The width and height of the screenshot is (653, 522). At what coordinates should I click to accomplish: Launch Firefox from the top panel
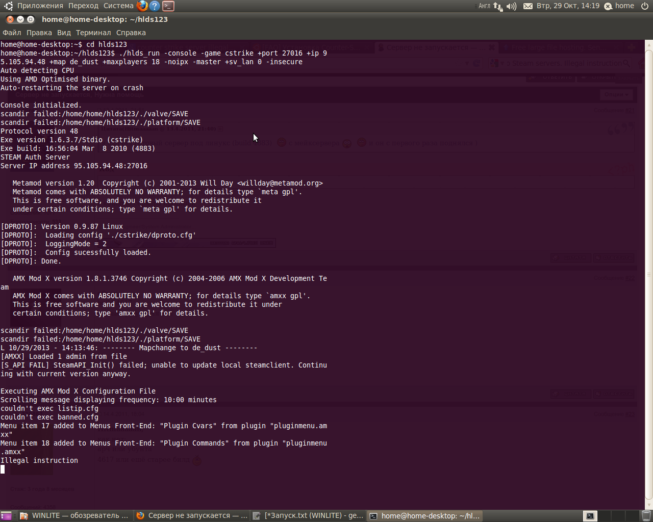(142, 6)
